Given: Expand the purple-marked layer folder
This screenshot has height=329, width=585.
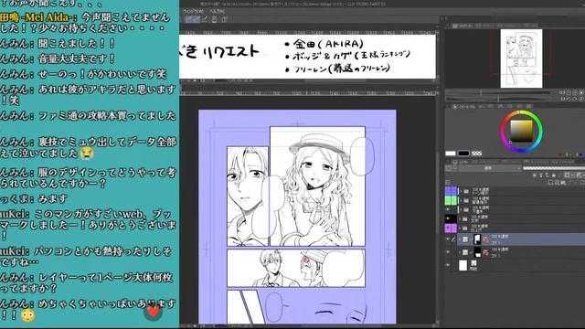Looking at the screenshot, I should pos(461,228).
